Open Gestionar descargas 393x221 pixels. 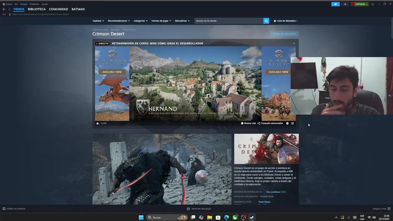[199, 209]
